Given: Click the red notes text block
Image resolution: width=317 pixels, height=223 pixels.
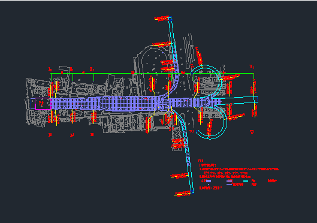Looking at the screenshot, I should coord(238,174).
